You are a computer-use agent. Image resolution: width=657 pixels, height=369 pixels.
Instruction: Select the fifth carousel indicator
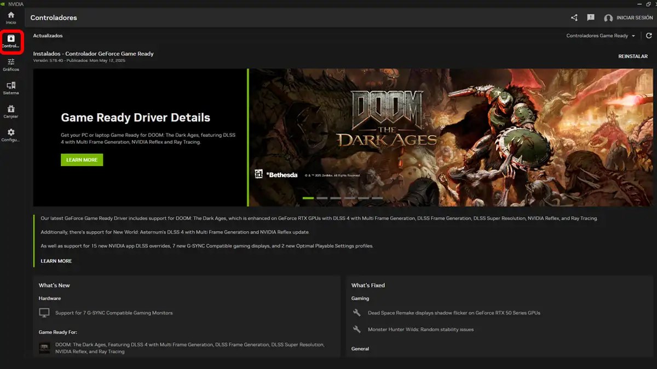[x=364, y=198]
